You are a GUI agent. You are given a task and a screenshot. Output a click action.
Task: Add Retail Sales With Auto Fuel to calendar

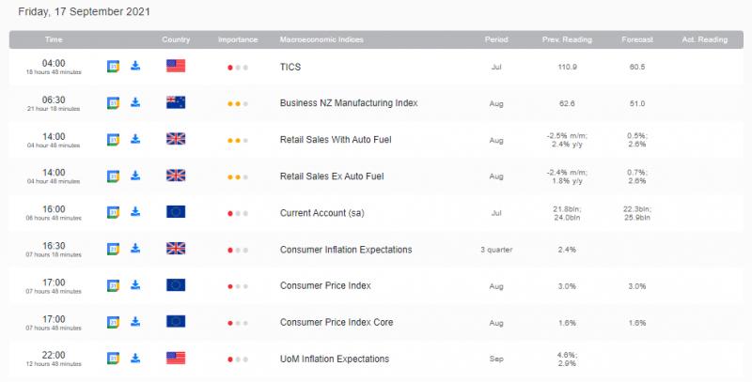click(113, 139)
